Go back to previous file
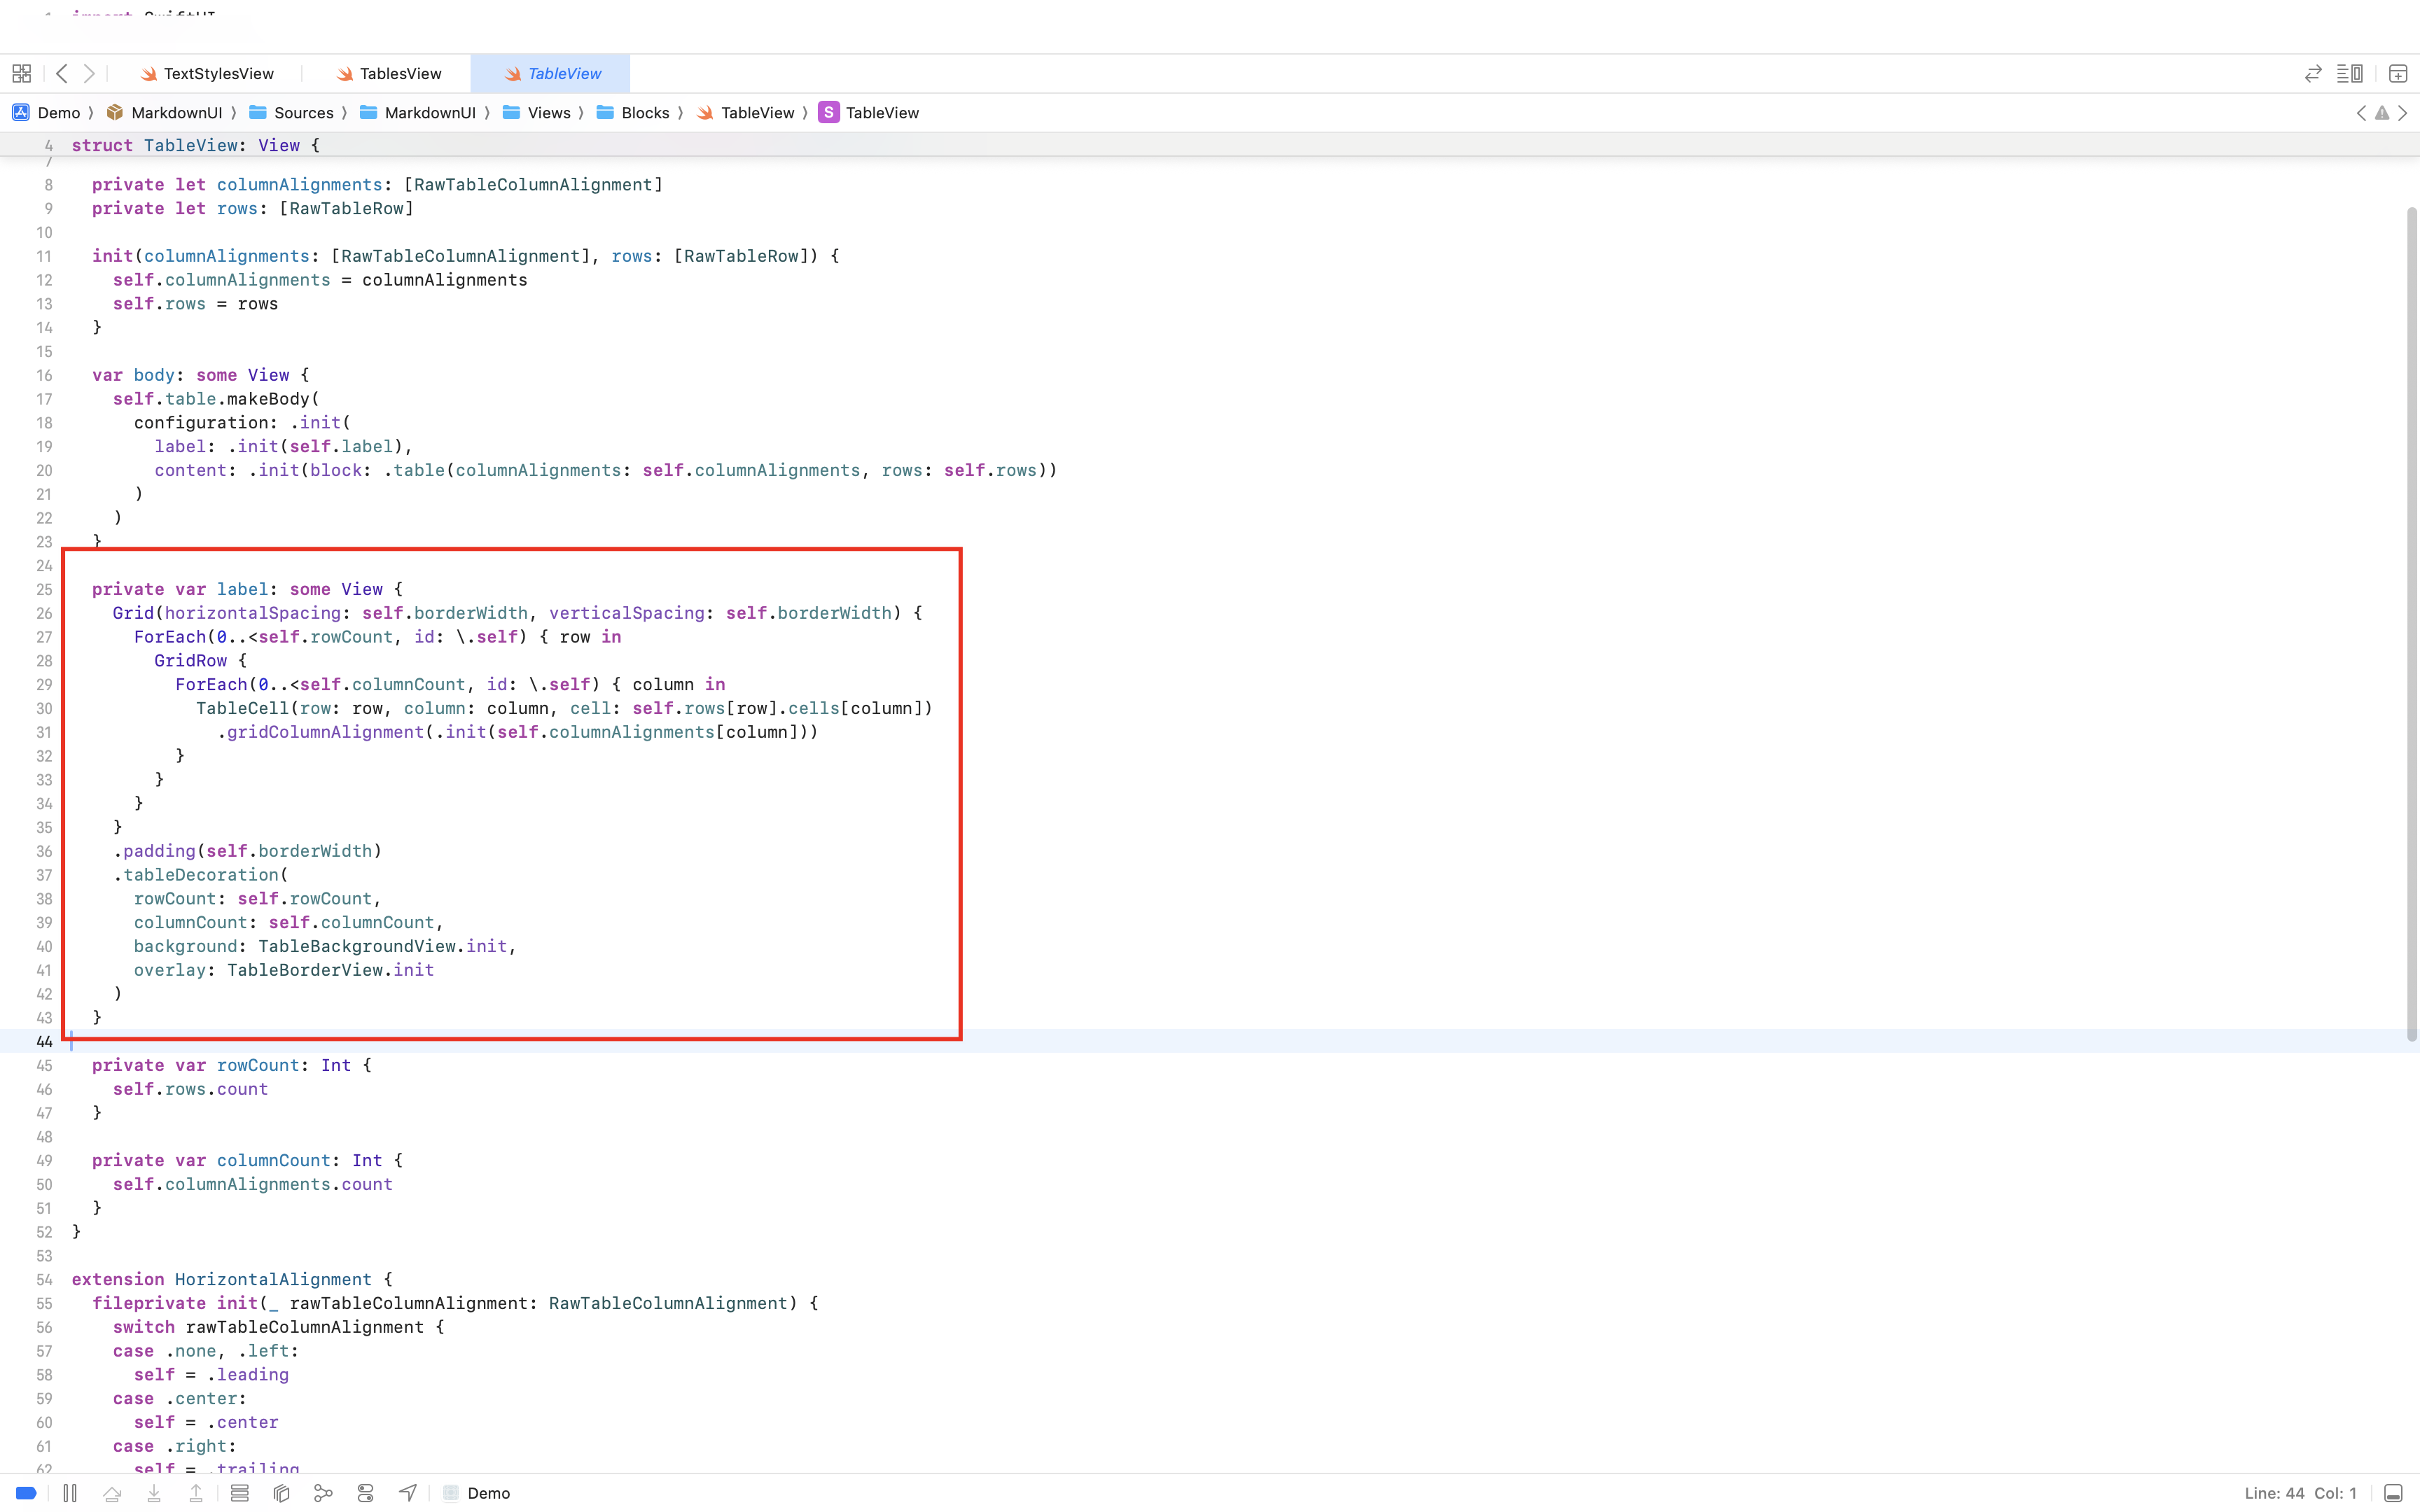 pyautogui.click(x=62, y=74)
